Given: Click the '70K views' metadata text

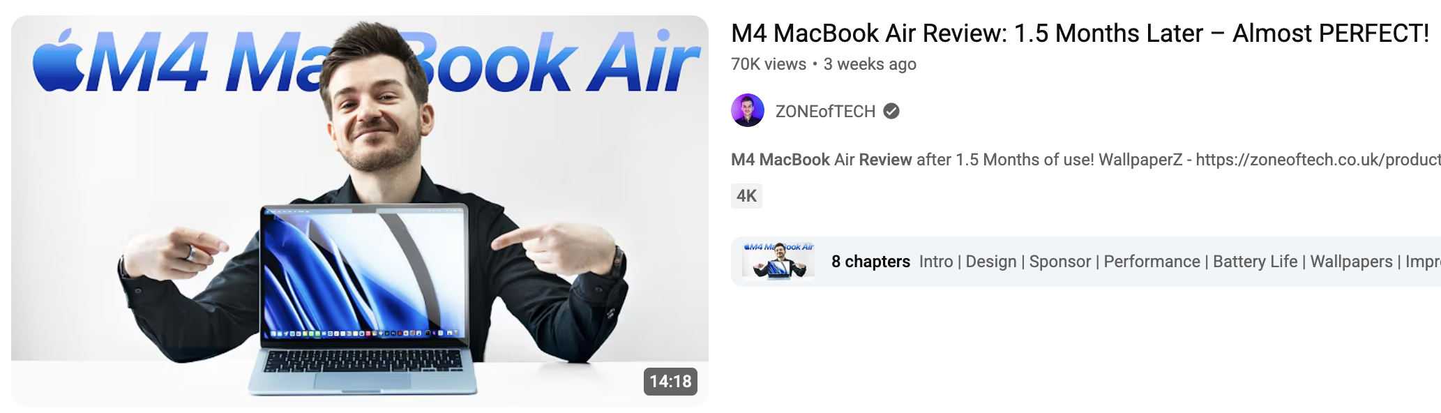Looking at the screenshot, I should tap(769, 64).
